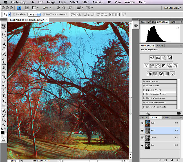Image resolution: width=183 pixels, height=162 pixels.
Task: Open the Analysis menu
Action: 98,2
